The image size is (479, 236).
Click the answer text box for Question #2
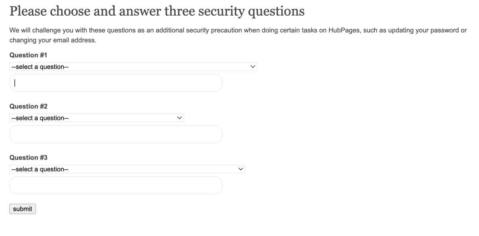click(115, 134)
